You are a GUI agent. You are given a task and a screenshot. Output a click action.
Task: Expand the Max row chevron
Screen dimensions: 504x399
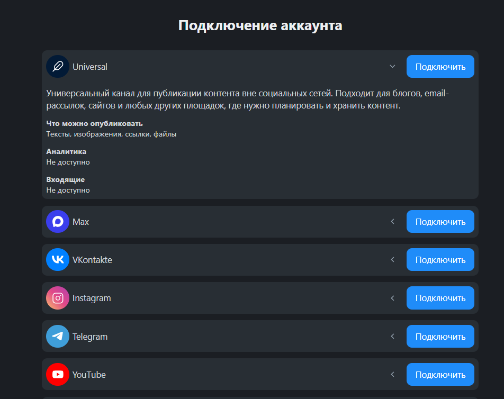click(392, 222)
